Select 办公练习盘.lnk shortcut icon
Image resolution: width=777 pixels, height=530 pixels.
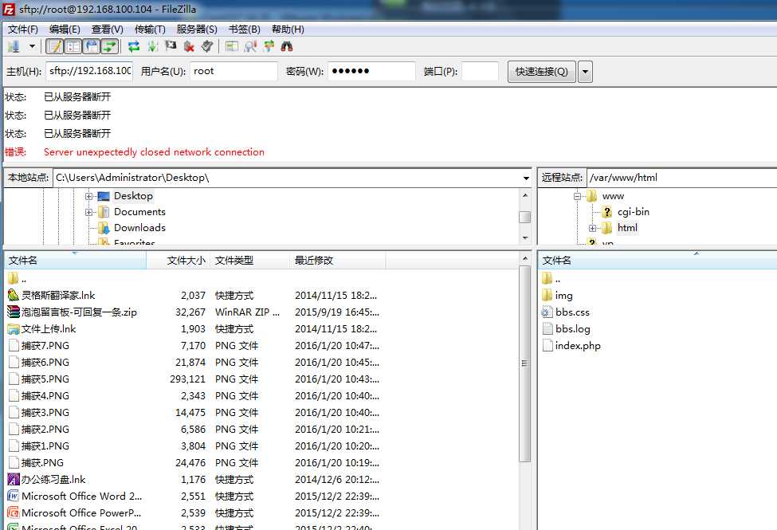[x=14, y=480]
